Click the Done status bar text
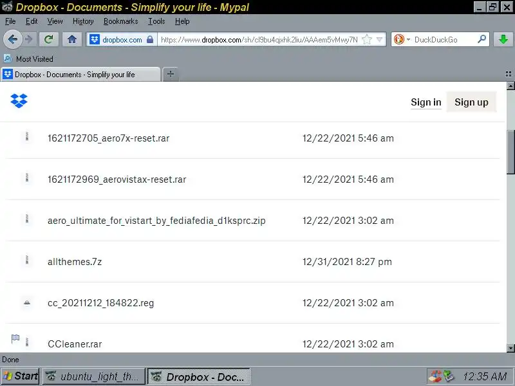Image resolution: width=515 pixels, height=386 pixels. [x=10, y=360]
